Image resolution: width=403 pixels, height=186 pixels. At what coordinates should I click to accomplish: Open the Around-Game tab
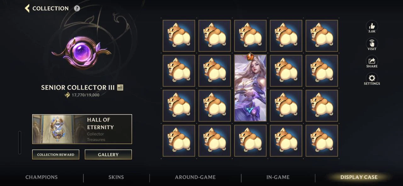[195, 177]
